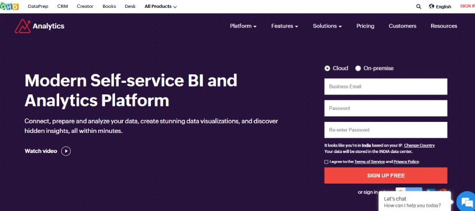Open the Customers menu item
The image size is (475, 211).
[x=402, y=26]
